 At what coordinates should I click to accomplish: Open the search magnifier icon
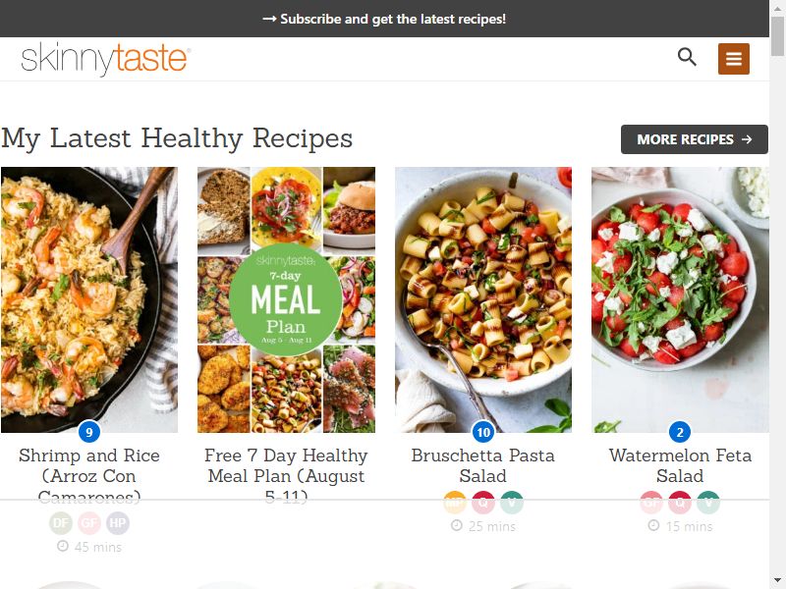[x=687, y=57]
